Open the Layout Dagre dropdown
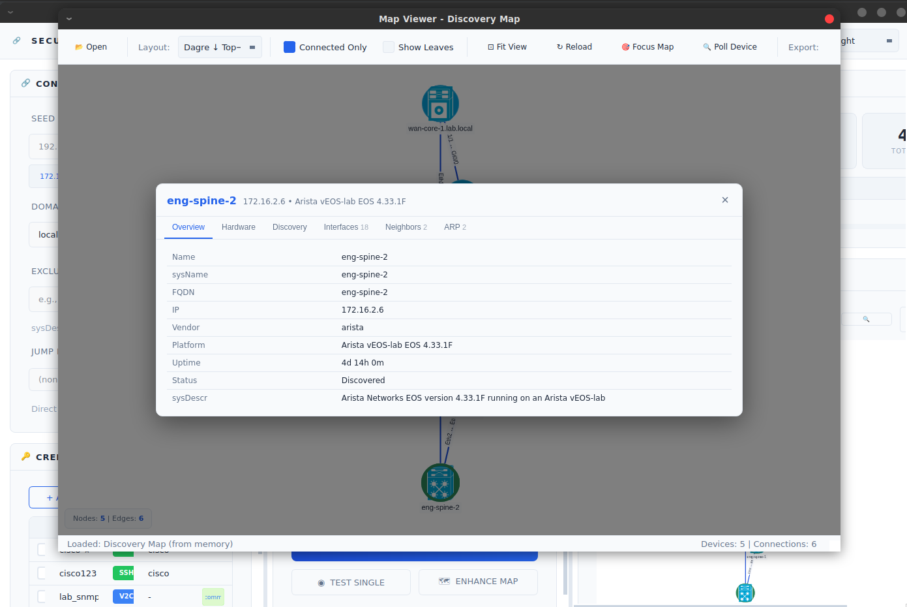This screenshot has height=607, width=907. pyautogui.click(x=220, y=47)
